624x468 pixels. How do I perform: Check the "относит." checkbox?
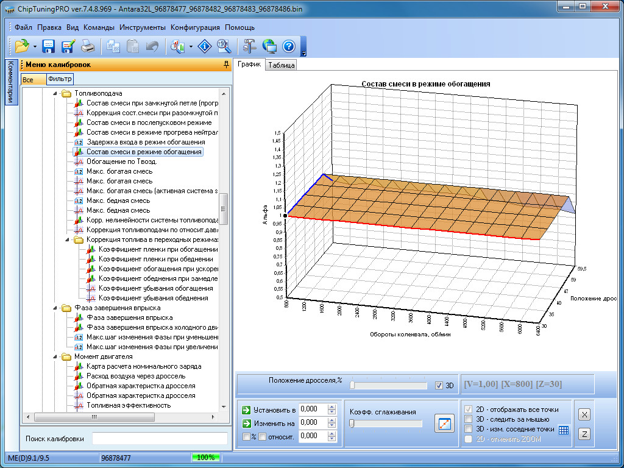(x=262, y=436)
